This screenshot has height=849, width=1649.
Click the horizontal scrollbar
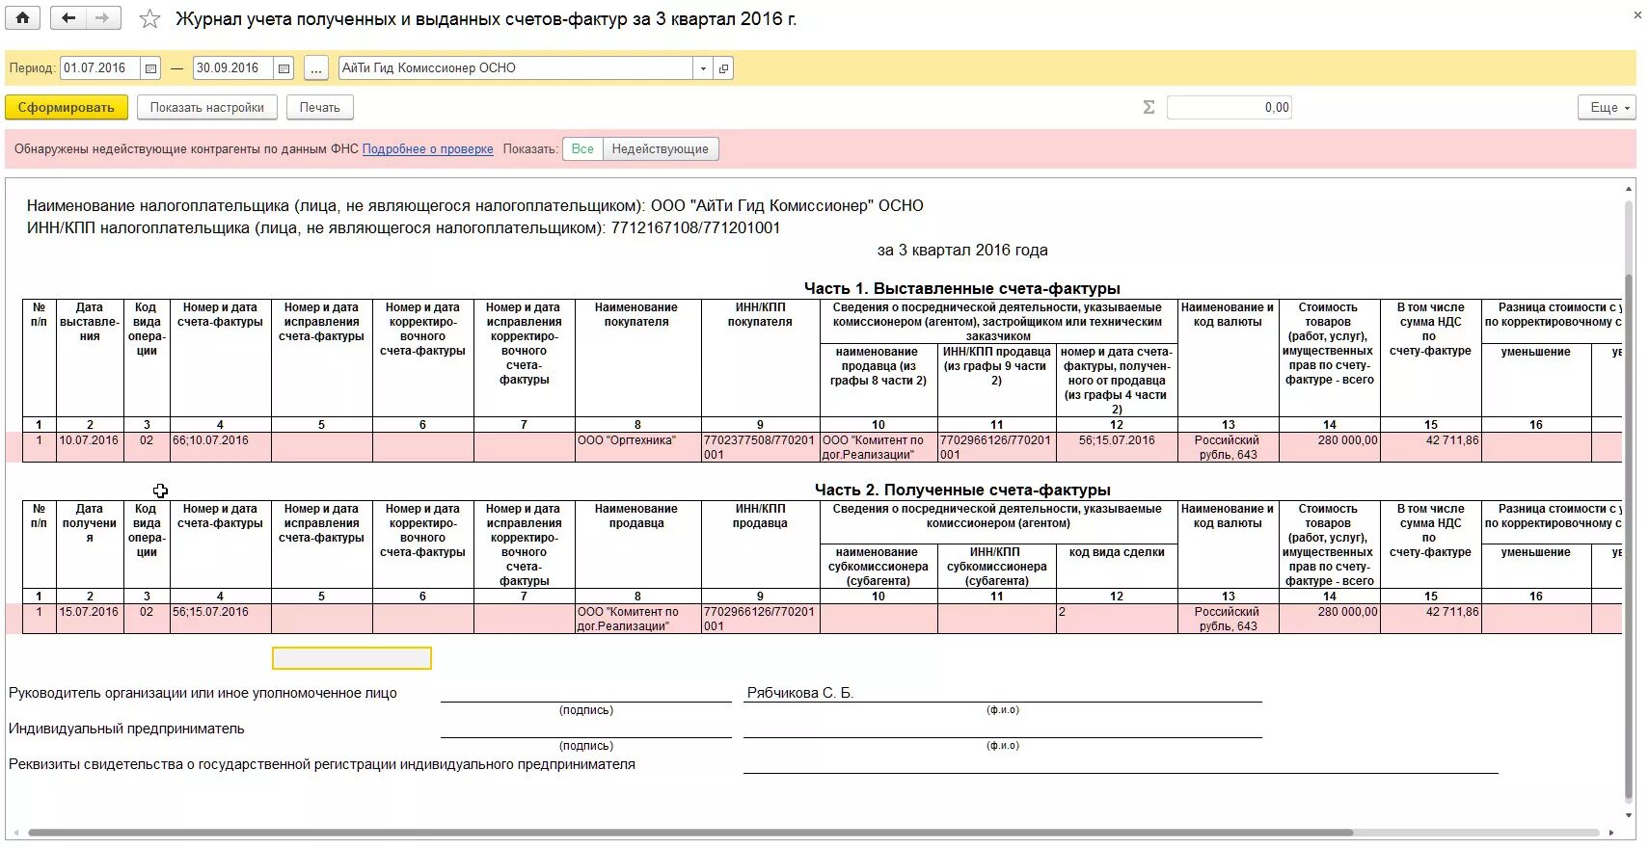(689, 833)
